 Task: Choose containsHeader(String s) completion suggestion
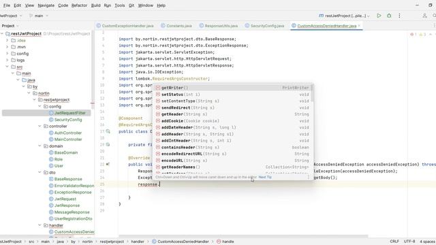pyautogui.click(x=232, y=147)
